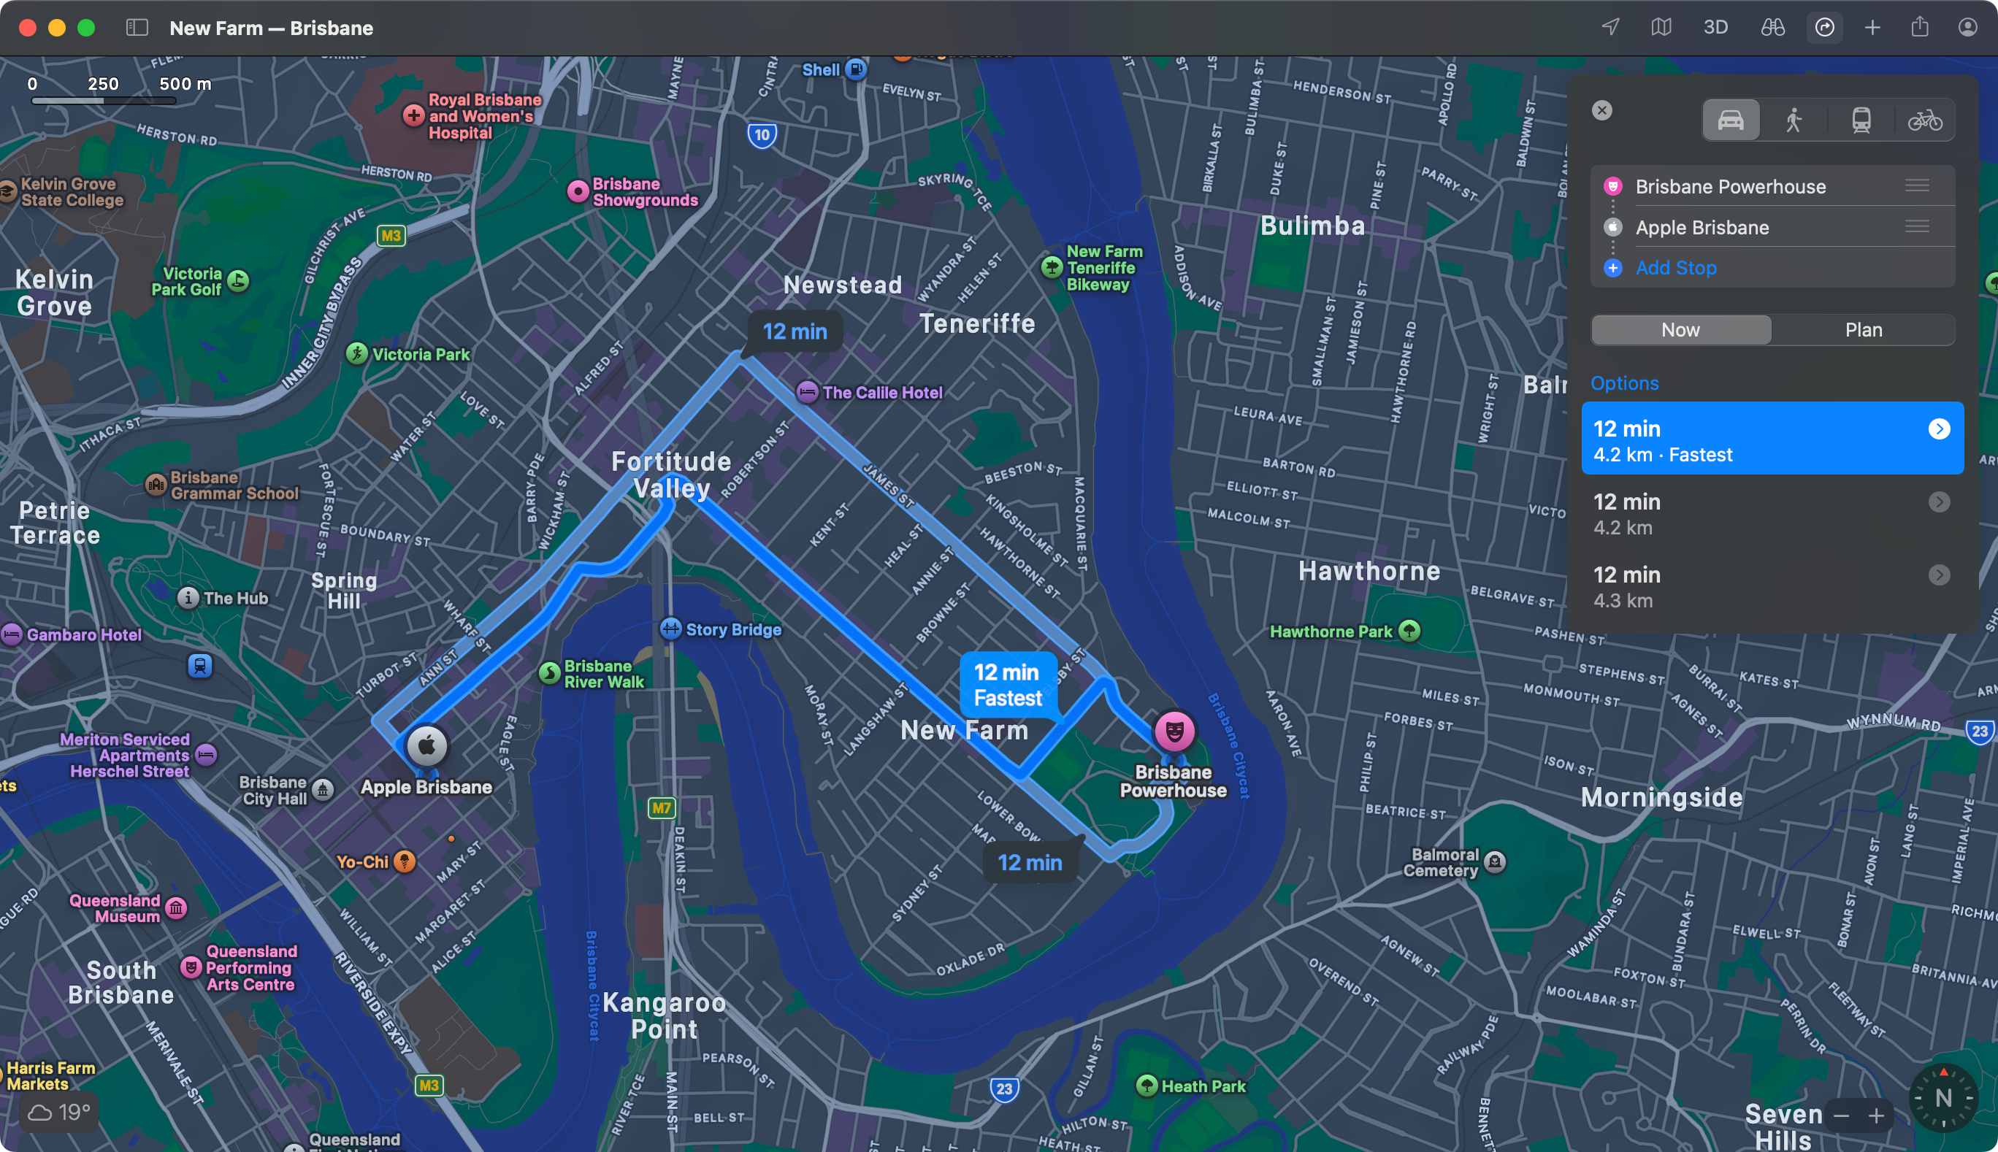Click the close directions panel button
The image size is (1998, 1152).
coord(1603,111)
